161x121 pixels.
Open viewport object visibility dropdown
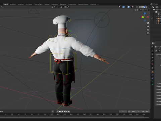coord(120,7)
